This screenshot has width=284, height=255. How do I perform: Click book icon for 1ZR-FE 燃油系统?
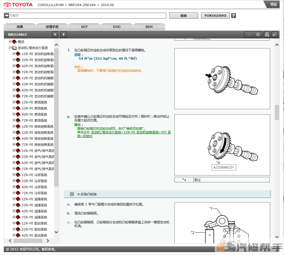(18, 102)
